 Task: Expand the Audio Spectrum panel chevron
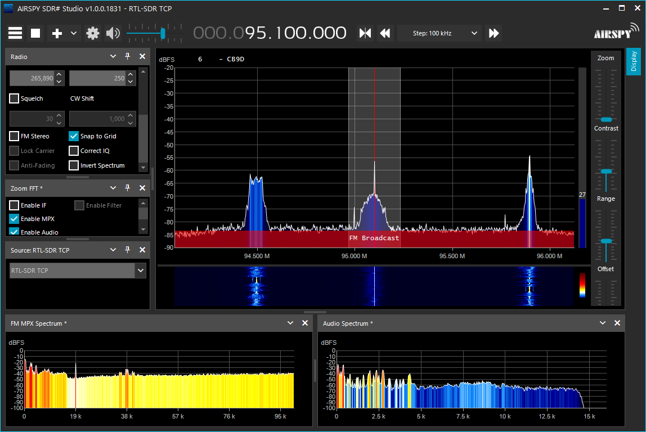coord(602,323)
